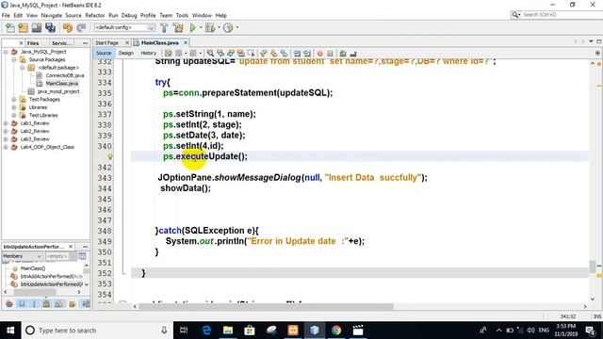Run the project with the green arrow
The height and width of the screenshot is (339, 603).
click(x=192, y=27)
